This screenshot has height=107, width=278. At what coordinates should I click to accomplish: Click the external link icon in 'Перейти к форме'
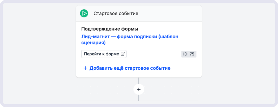(123, 54)
